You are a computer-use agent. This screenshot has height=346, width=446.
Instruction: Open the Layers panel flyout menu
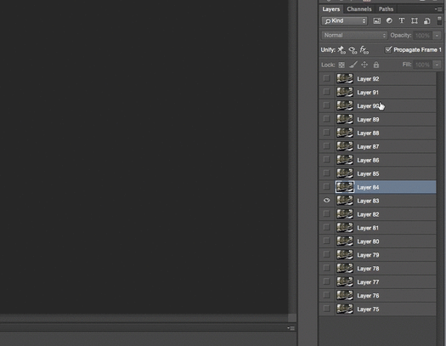[438, 9]
